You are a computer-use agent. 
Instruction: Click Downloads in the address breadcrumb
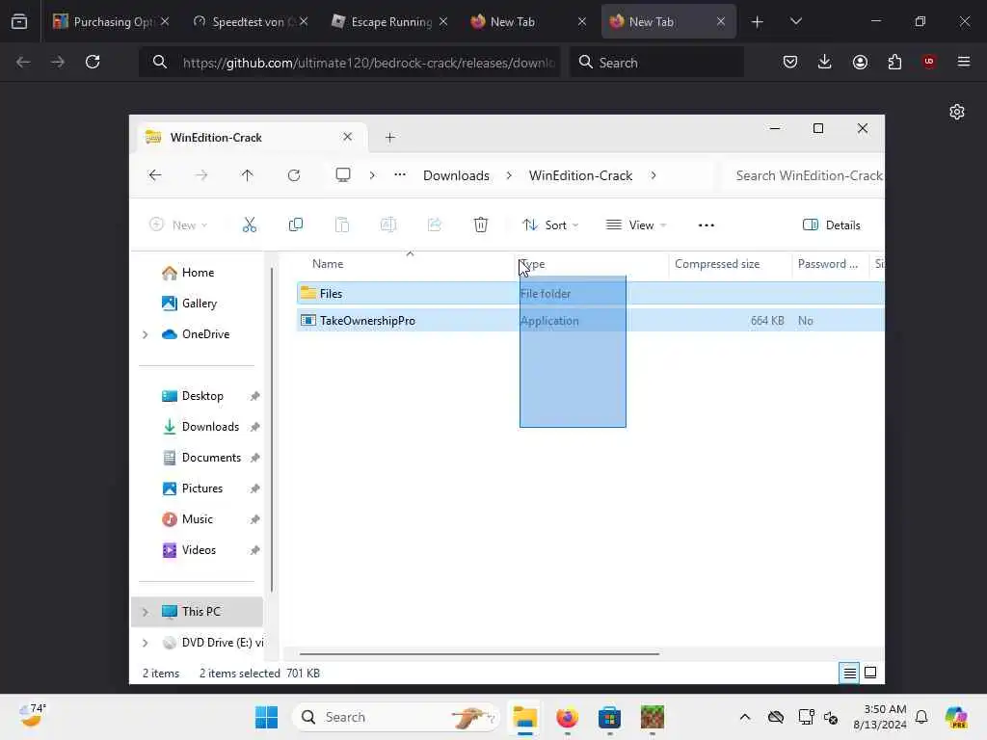[x=456, y=175]
